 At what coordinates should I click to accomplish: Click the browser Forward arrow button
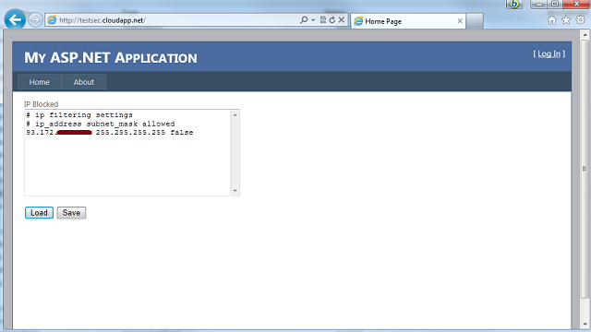coord(35,20)
